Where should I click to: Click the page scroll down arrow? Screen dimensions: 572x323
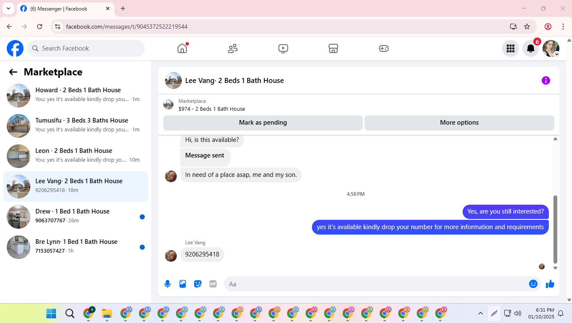[569, 300]
